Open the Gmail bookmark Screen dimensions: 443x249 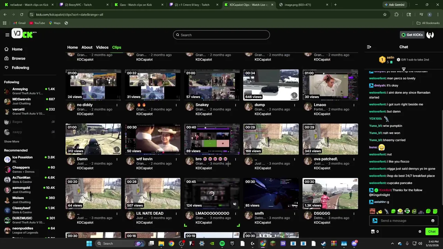pos(19,23)
